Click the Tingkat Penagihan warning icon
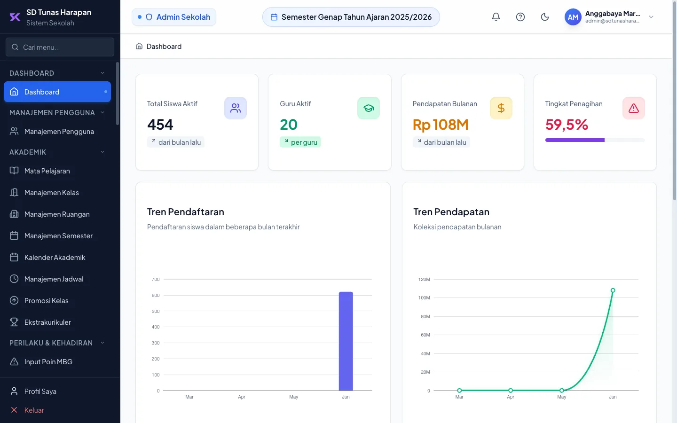 pyautogui.click(x=634, y=108)
